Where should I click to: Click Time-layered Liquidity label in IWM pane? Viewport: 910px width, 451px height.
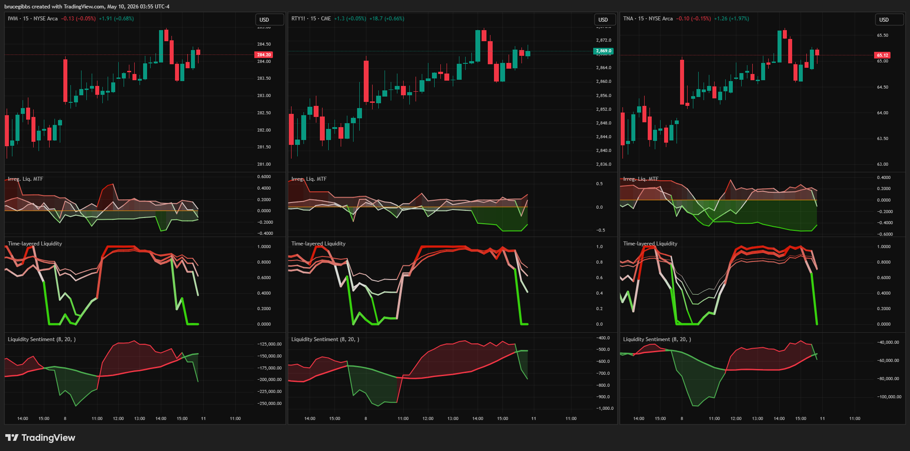point(35,244)
